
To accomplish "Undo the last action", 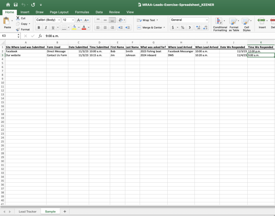I will (23, 5).
